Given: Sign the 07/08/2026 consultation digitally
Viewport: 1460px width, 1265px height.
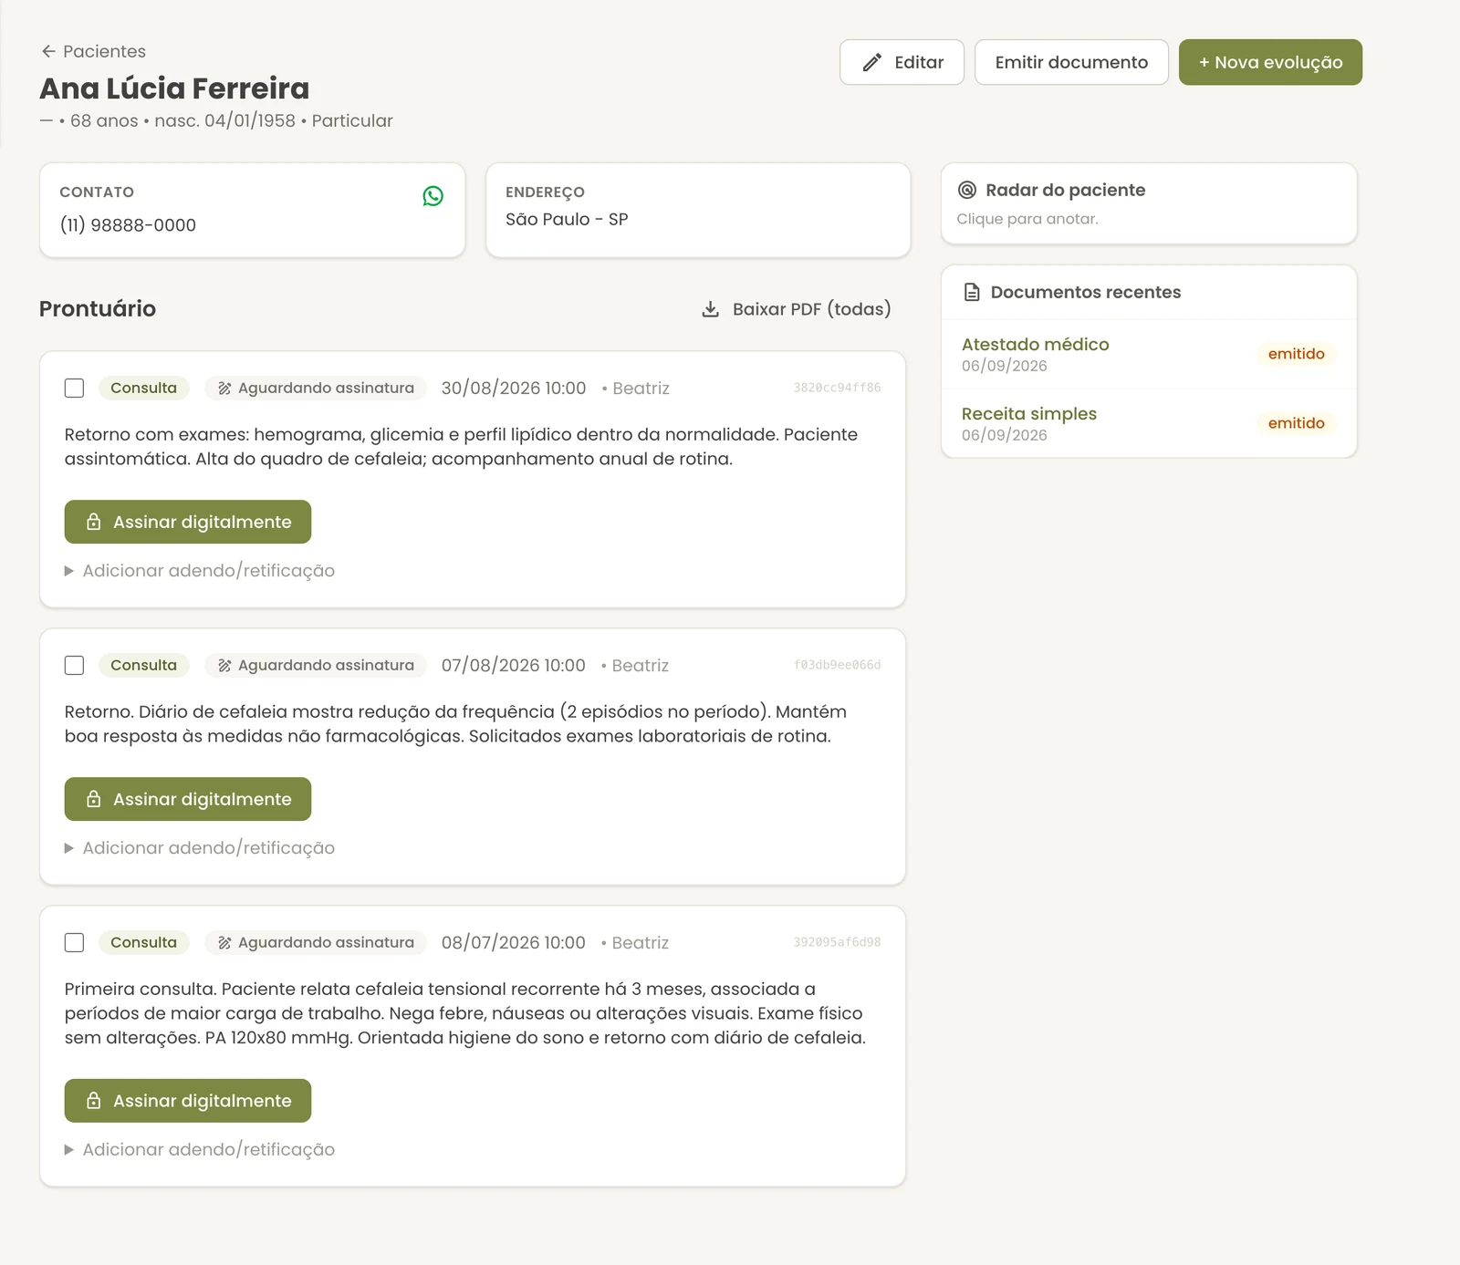Looking at the screenshot, I should 188,799.
